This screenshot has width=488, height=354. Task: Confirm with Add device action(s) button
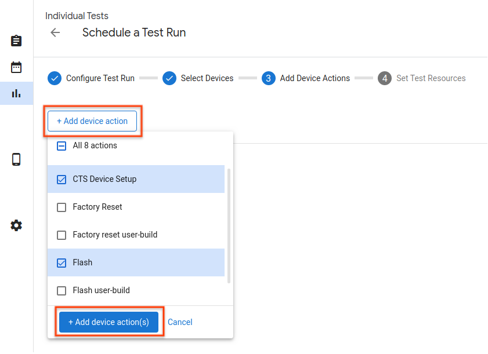click(x=109, y=322)
